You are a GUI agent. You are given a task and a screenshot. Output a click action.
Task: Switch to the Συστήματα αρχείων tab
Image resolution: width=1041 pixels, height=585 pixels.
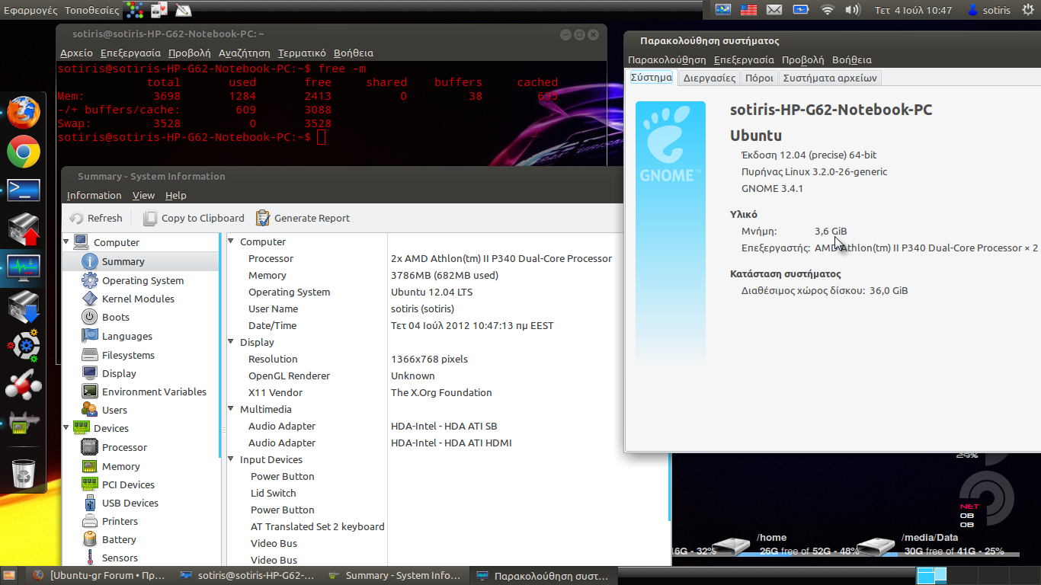click(x=830, y=78)
